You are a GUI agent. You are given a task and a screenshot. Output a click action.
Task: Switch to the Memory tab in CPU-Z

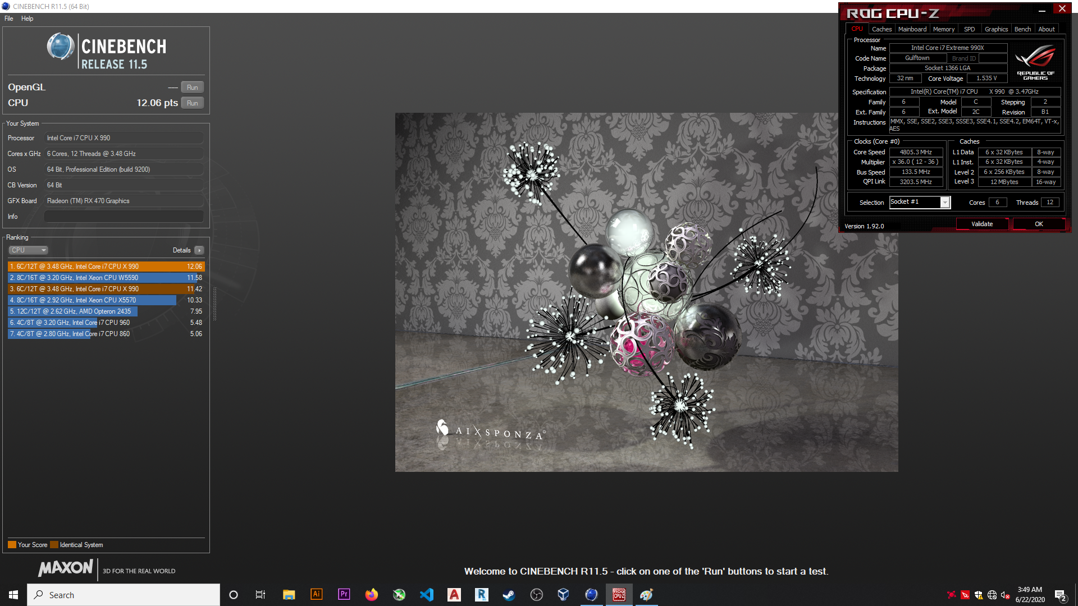click(944, 29)
